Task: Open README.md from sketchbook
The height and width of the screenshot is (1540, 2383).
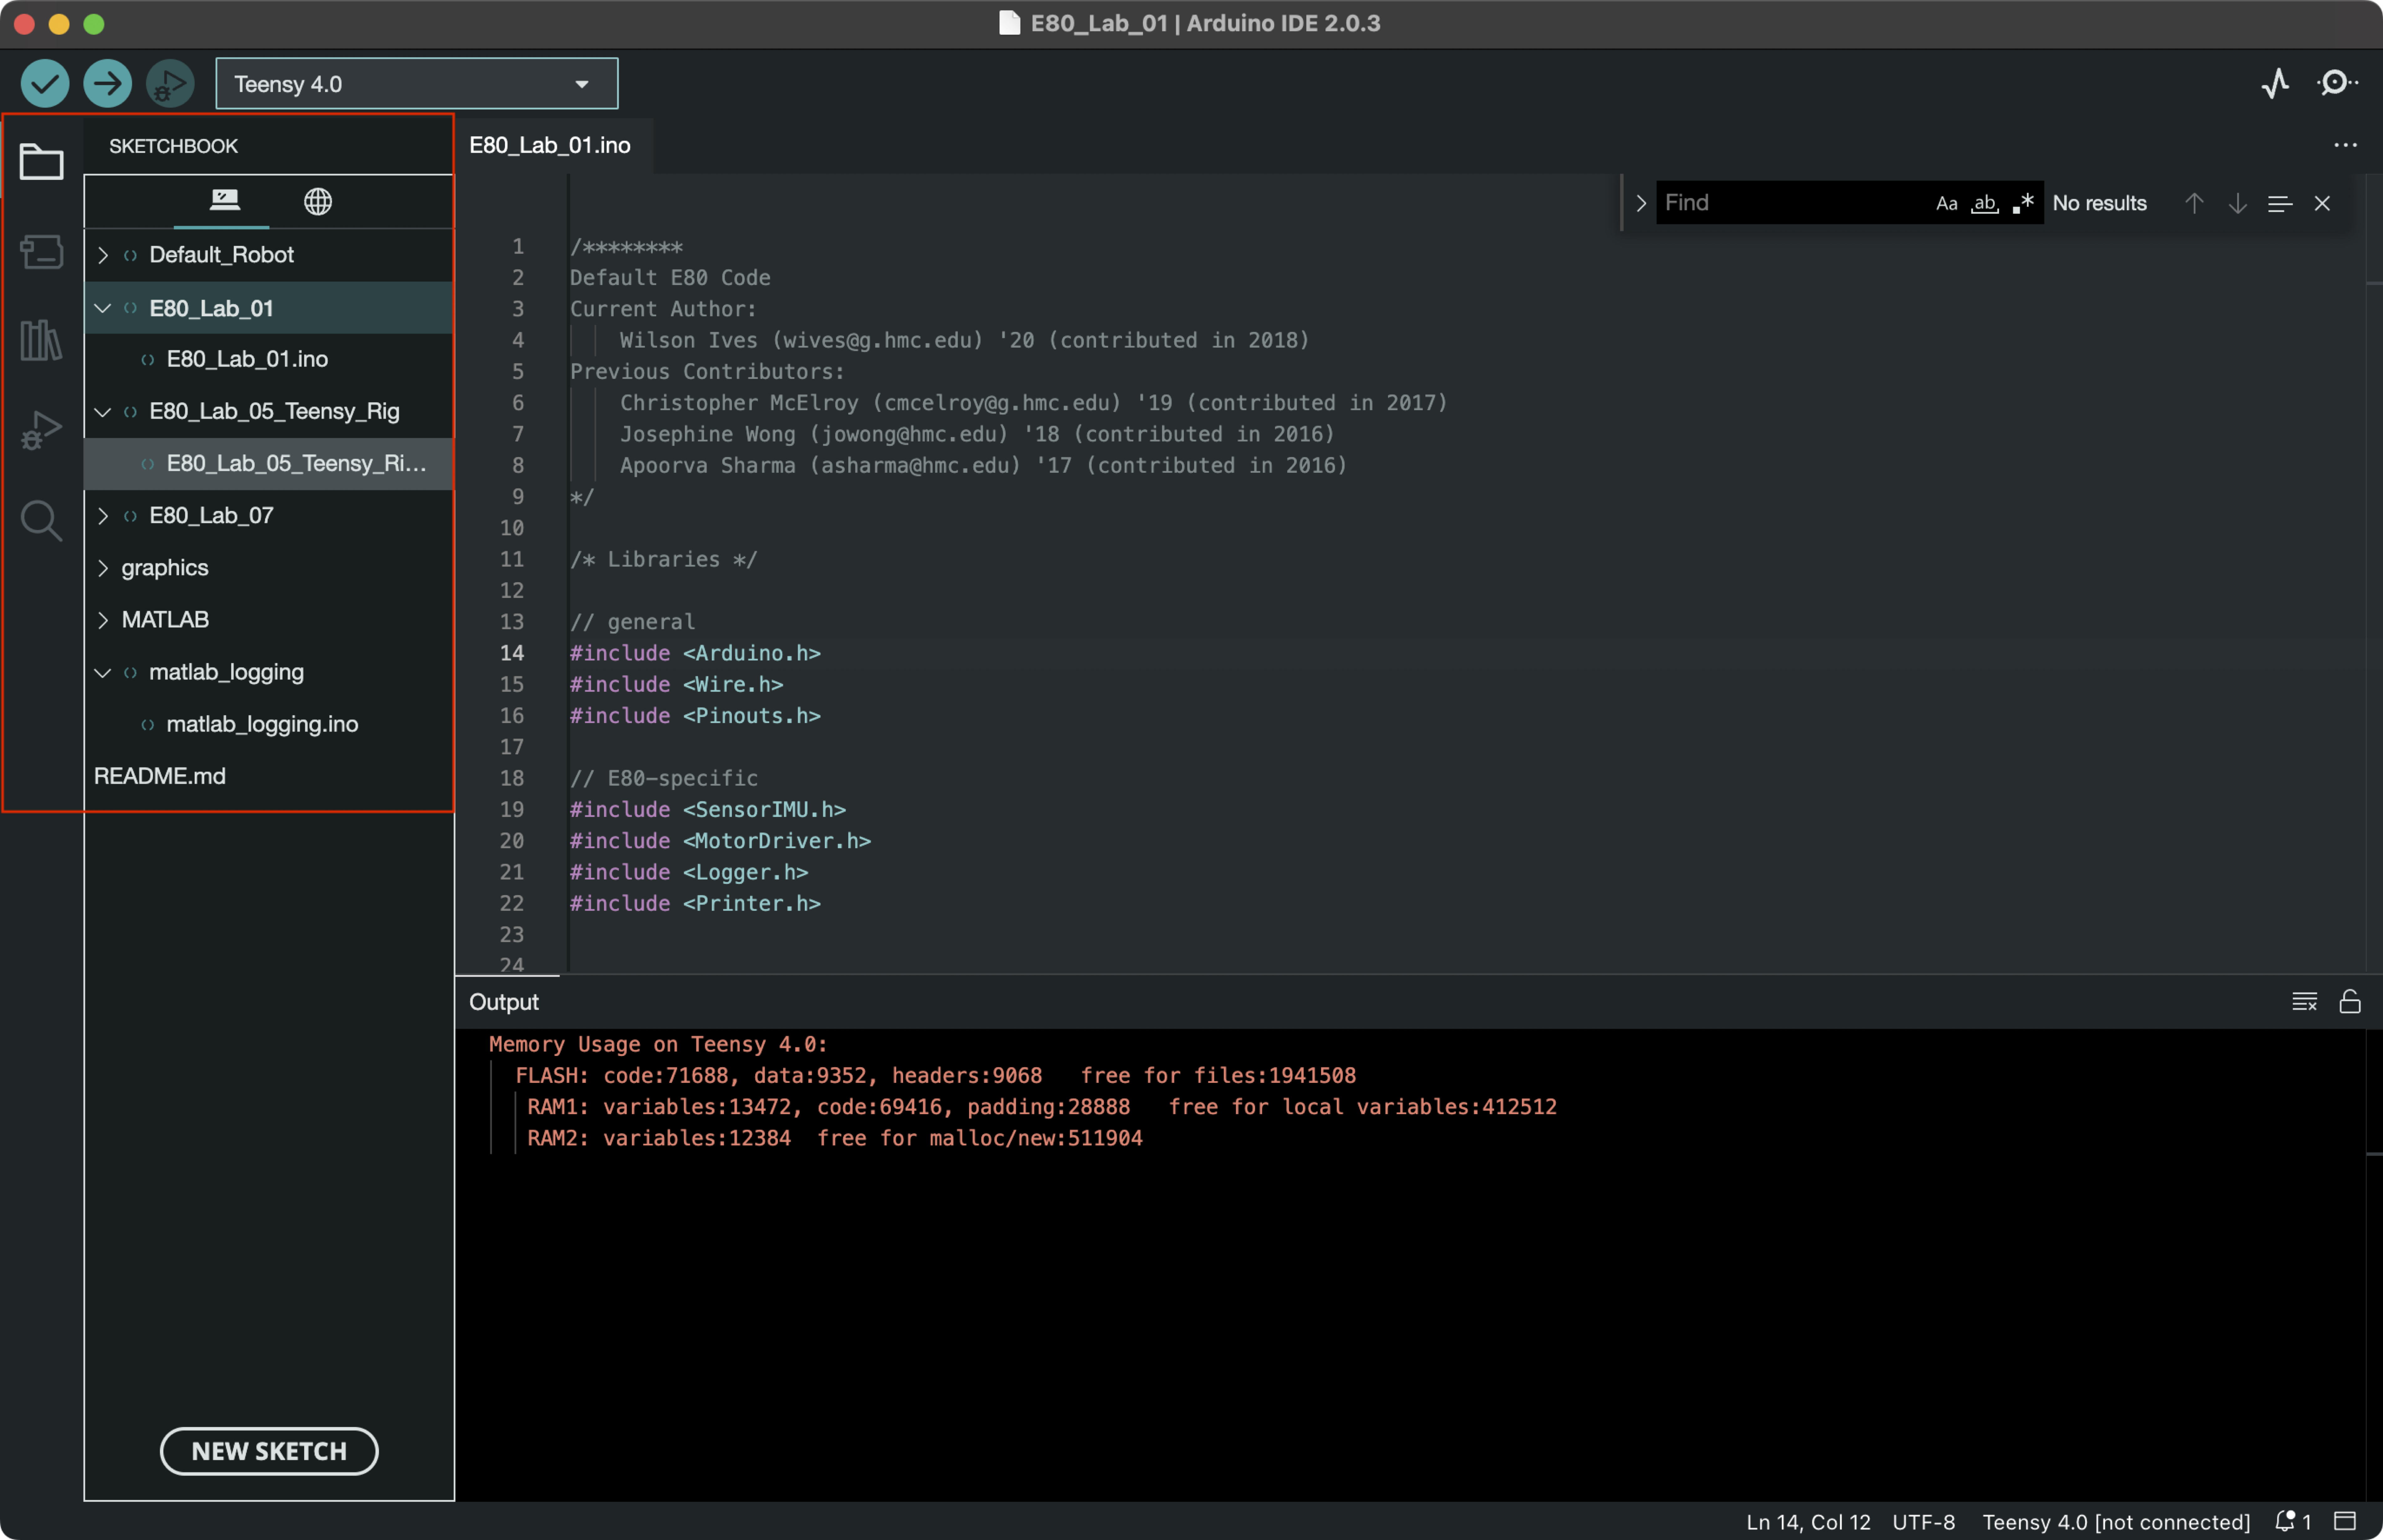Action: [x=160, y=776]
